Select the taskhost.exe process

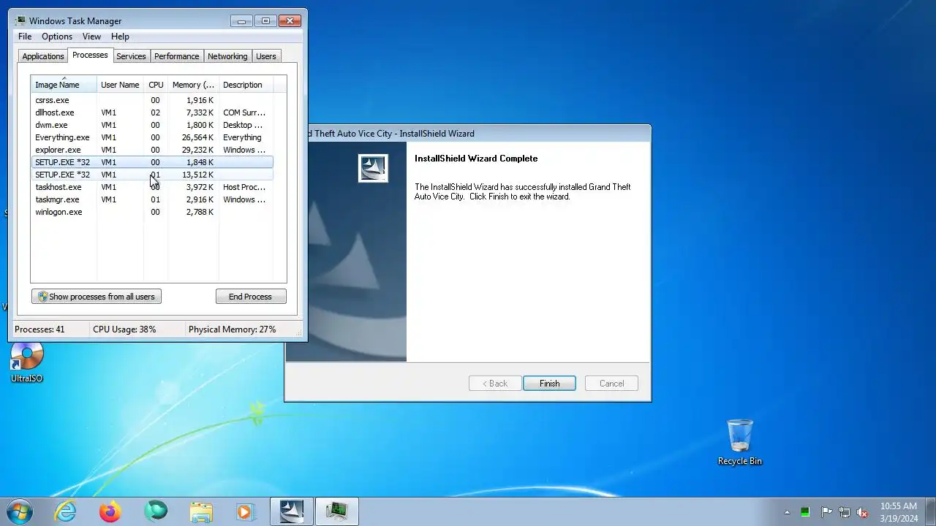click(x=152, y=187)
